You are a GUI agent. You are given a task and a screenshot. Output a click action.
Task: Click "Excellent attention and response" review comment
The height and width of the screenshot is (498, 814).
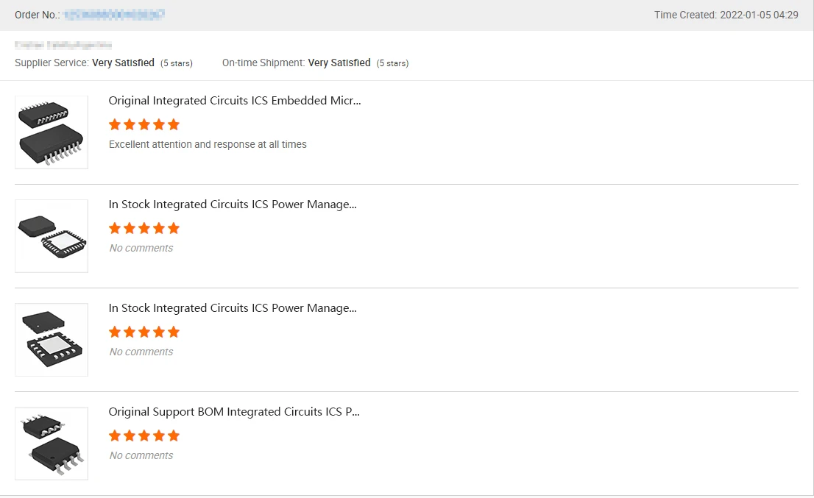point(208,145)
